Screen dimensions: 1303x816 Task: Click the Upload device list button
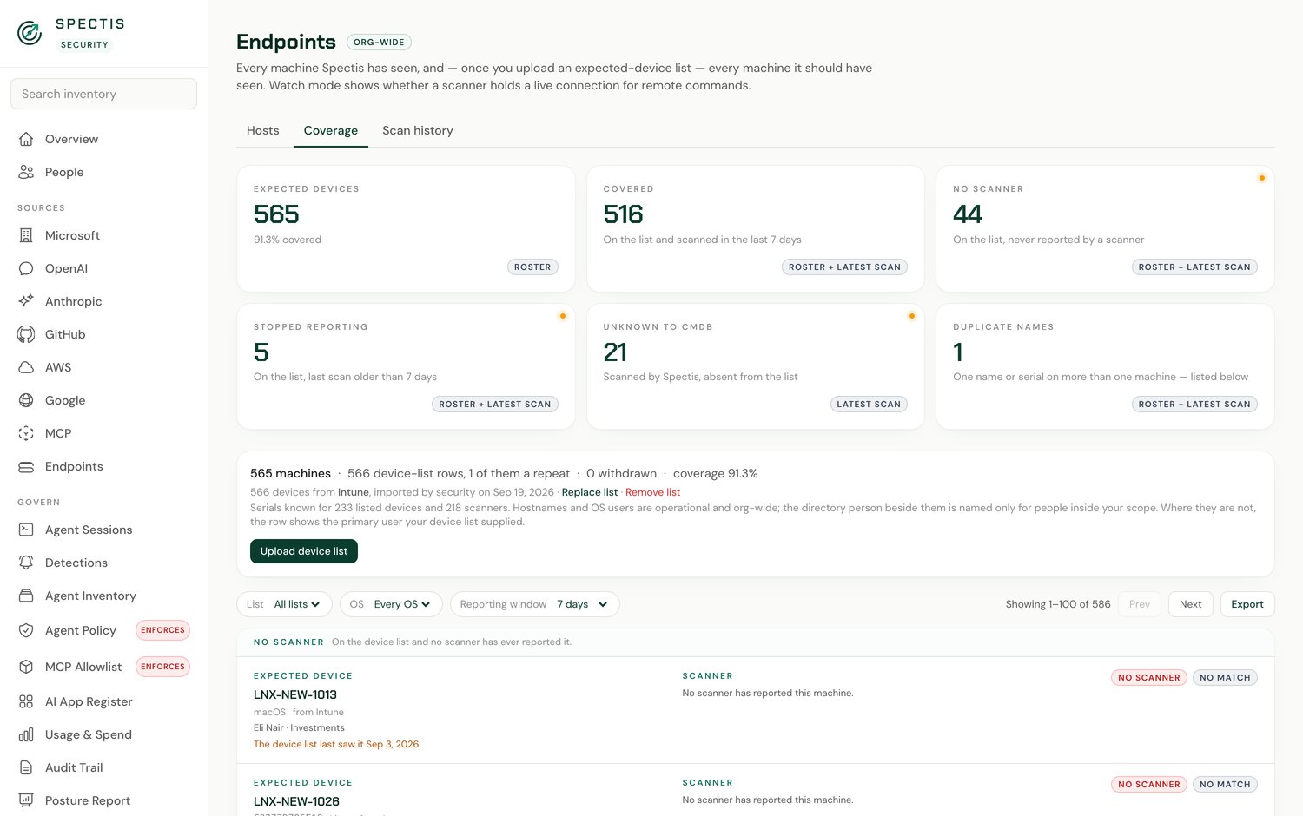(x=304, y=551)
